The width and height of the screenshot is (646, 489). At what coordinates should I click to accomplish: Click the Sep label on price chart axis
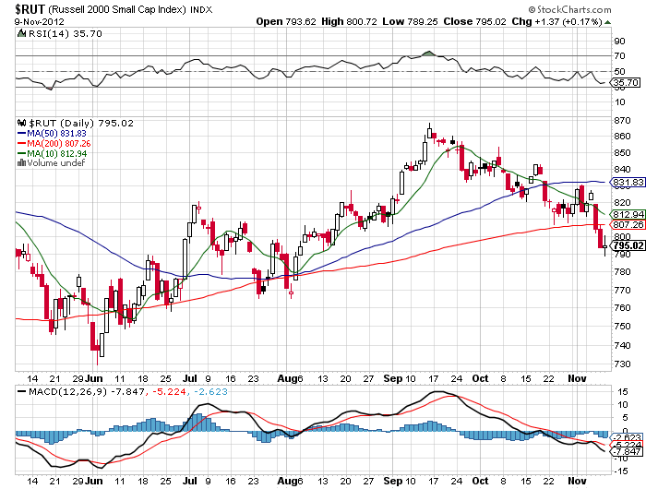[x=392, y=378]
